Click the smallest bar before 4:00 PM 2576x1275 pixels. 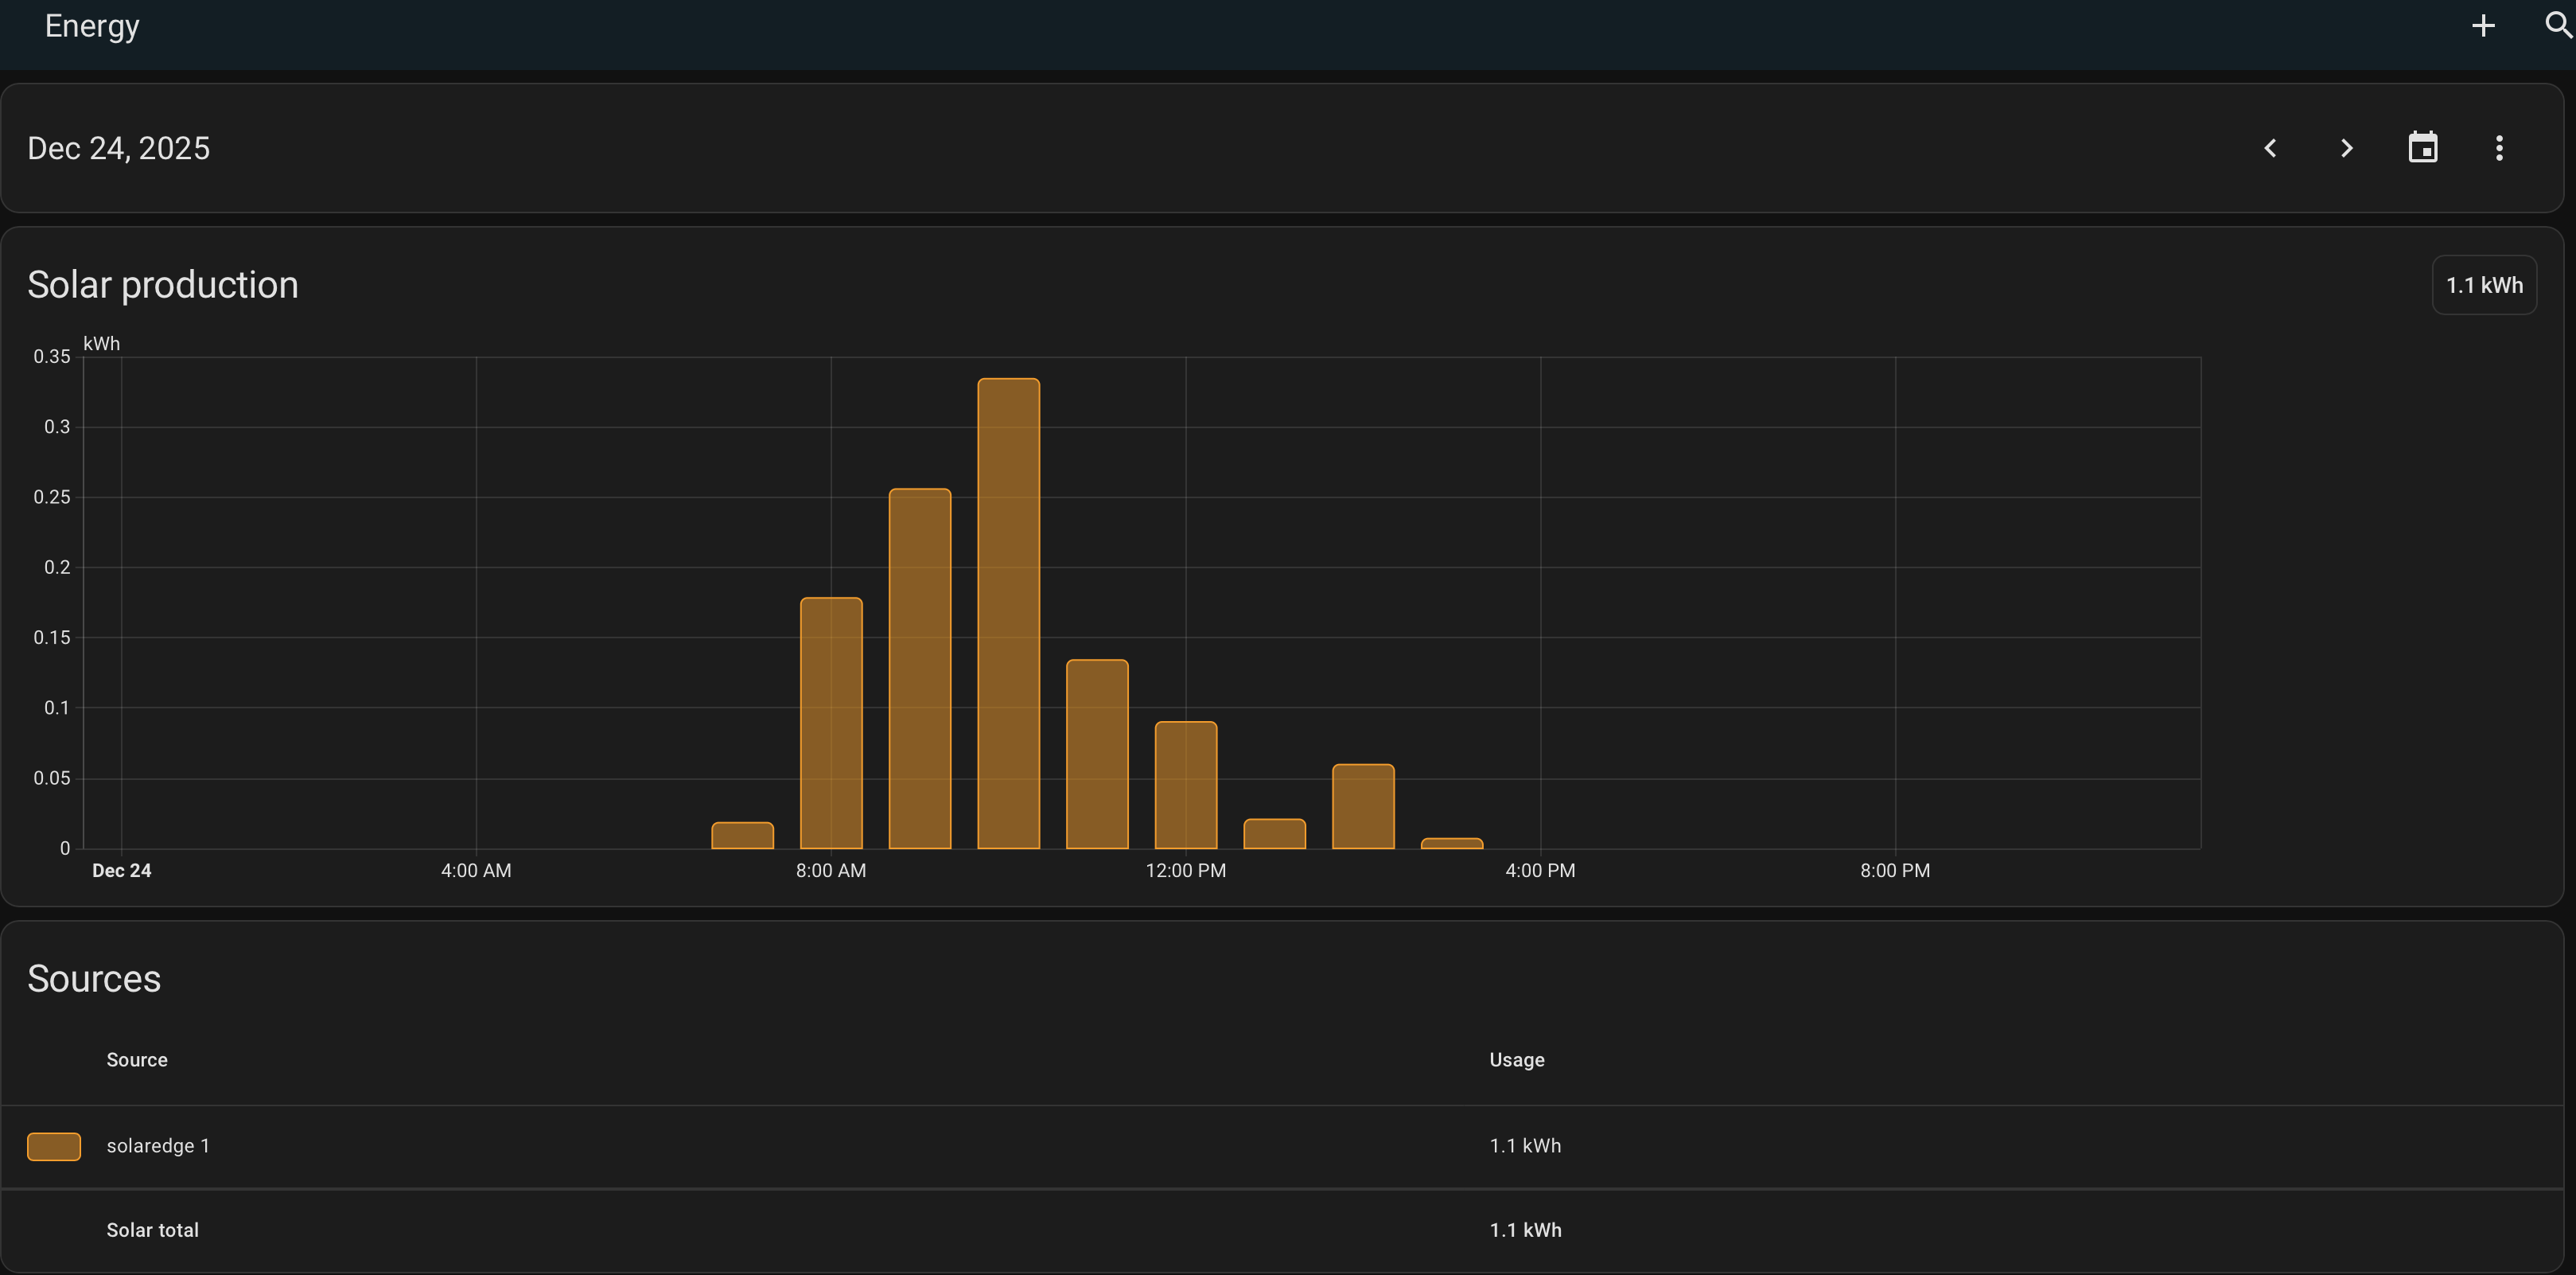(x=1451, y=844)
